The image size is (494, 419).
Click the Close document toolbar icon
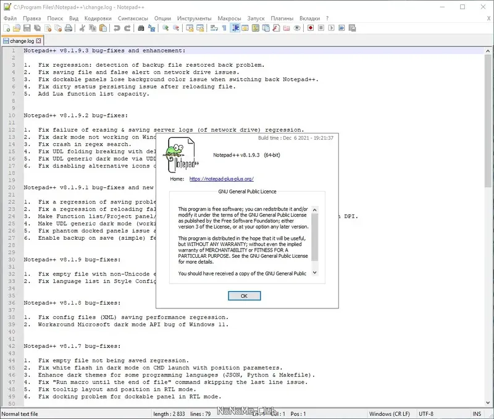click(48, 28)
